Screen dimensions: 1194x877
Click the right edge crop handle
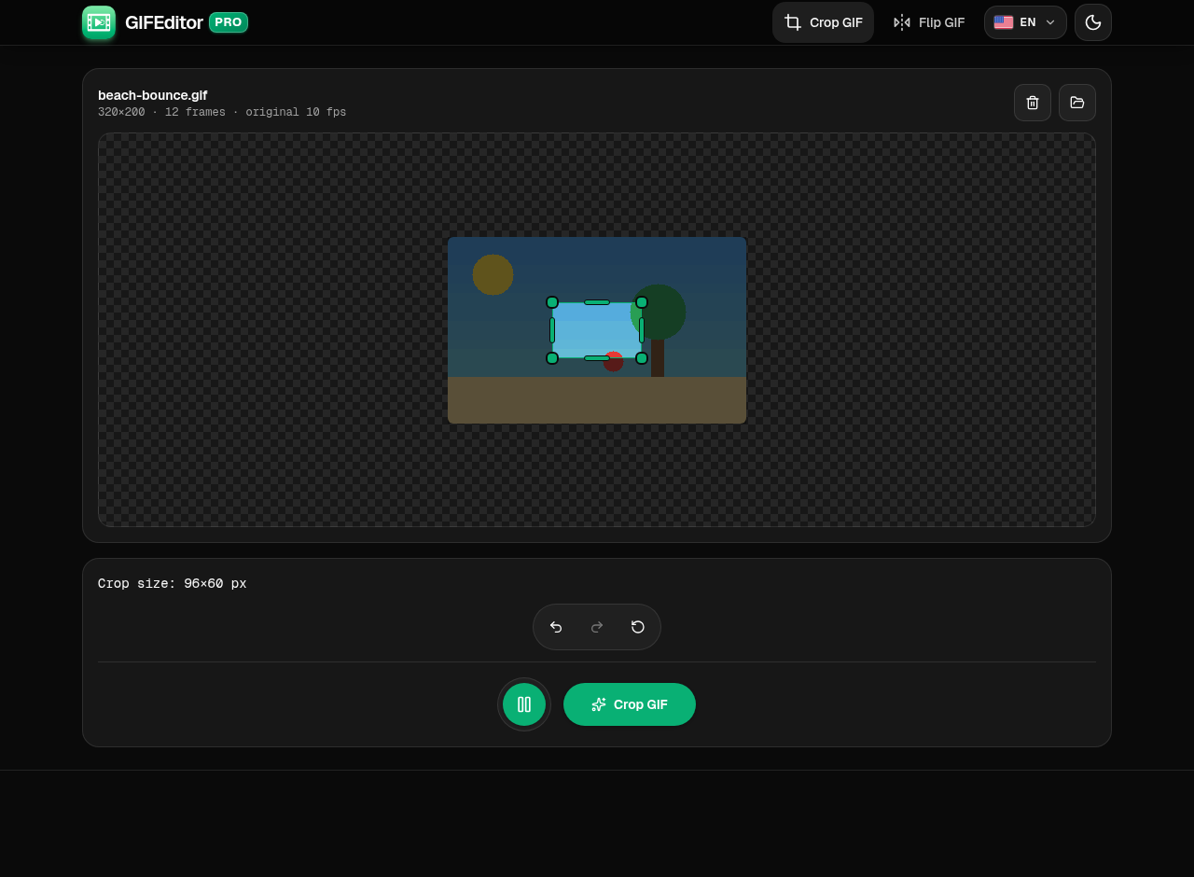[x=642, y=330]
